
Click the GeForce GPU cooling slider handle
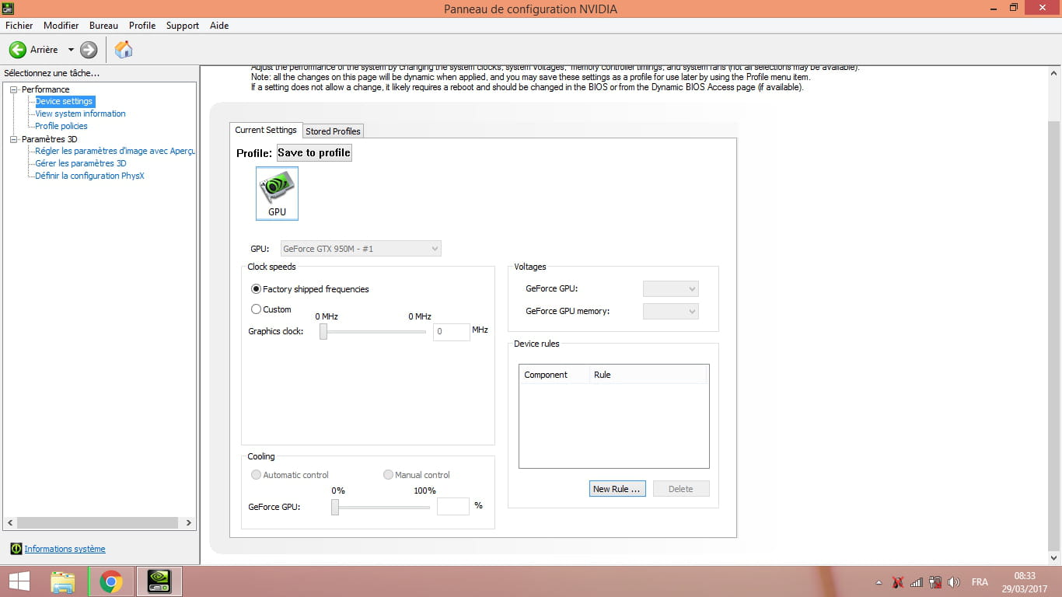[335, 507]
